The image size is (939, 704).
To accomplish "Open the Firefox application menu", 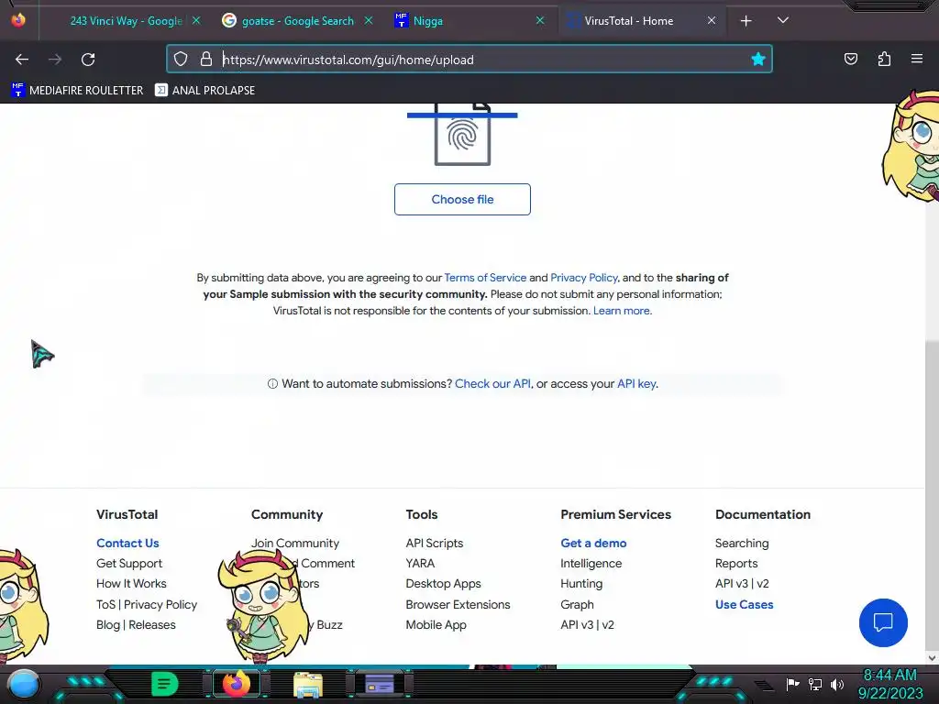I will [917, 59].
